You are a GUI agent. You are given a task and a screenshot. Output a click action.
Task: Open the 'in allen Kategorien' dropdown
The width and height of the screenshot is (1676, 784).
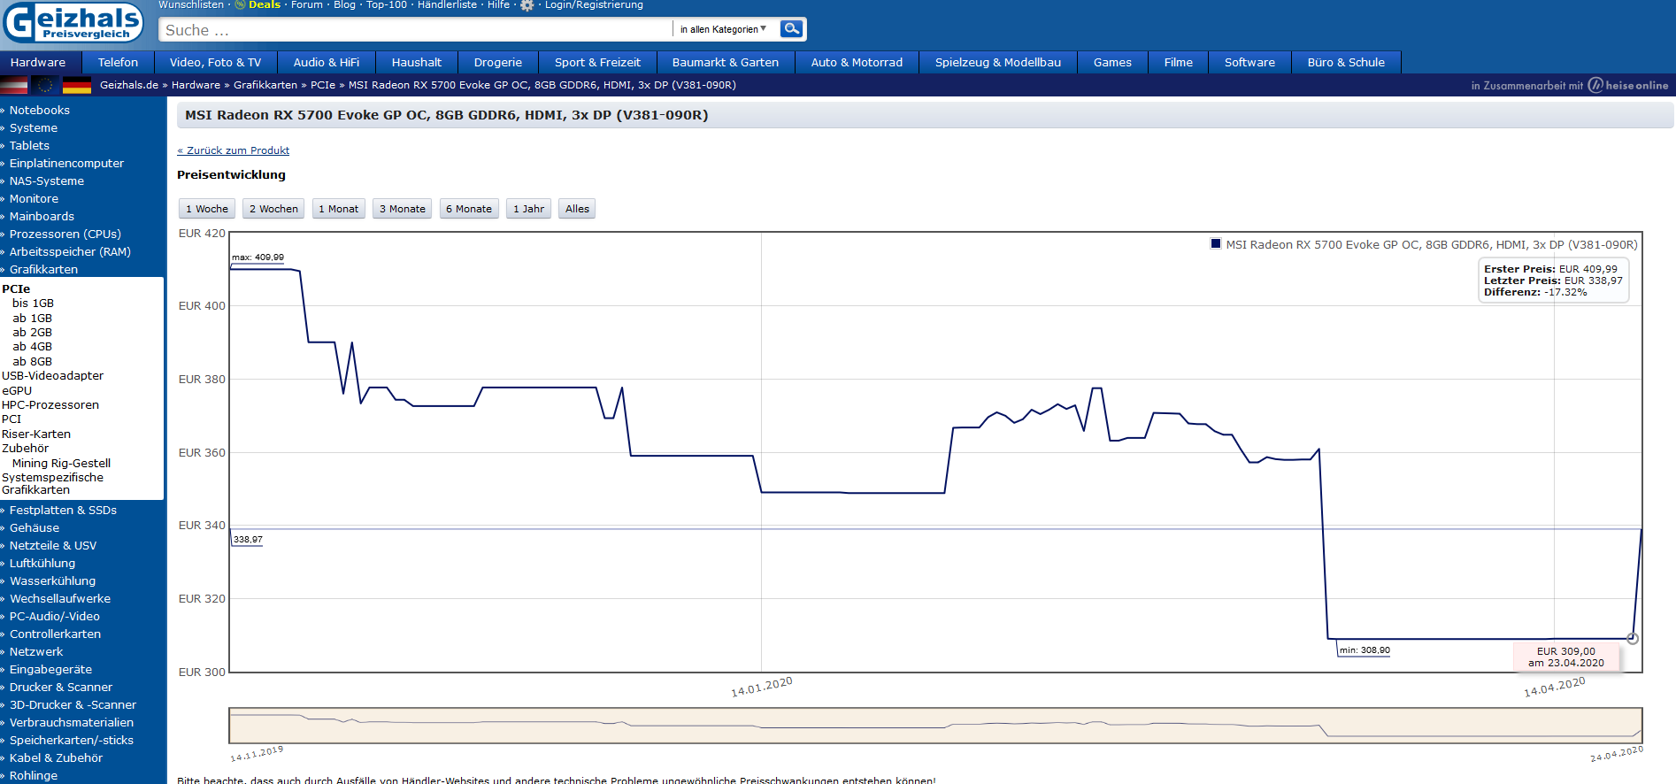tap(723, 29)
